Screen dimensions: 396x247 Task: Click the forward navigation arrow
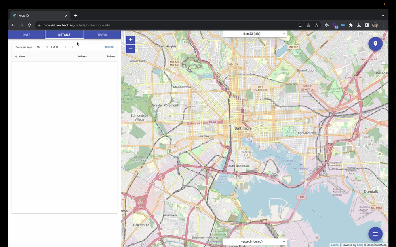pyautogui.click(x=21, y=25)
